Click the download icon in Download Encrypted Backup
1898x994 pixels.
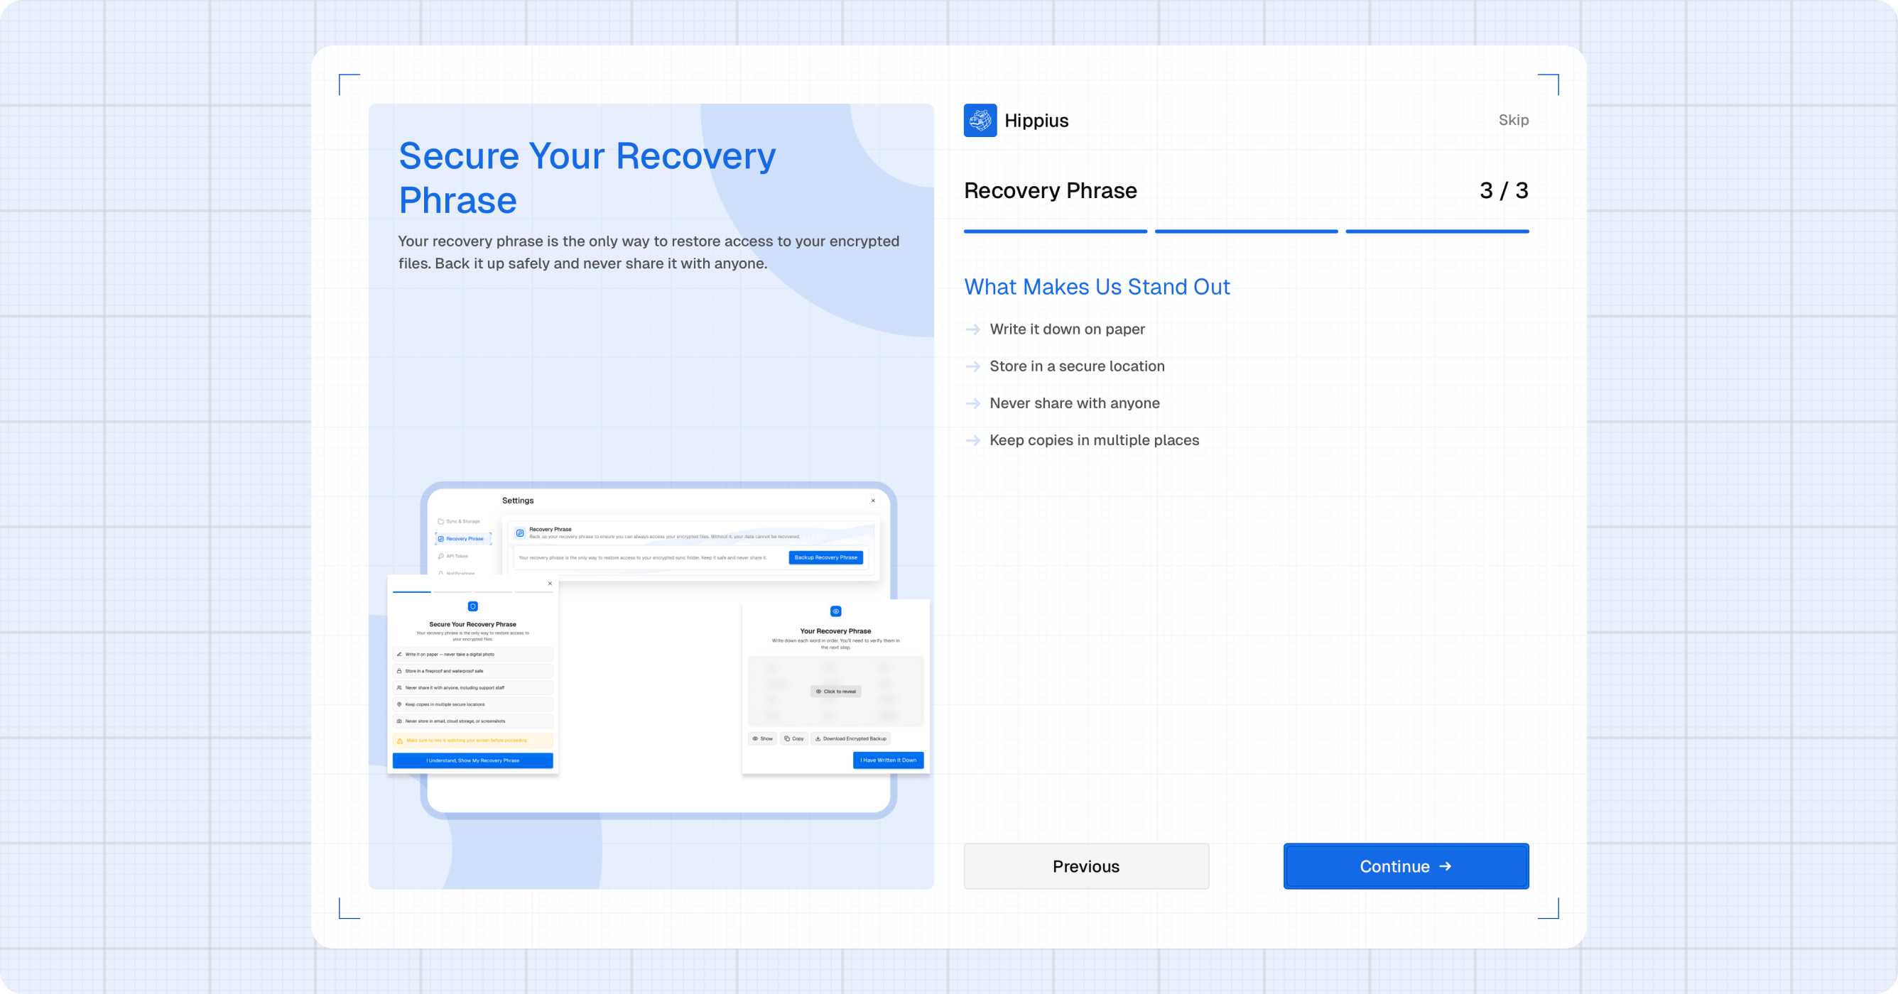tap(818, 738)
